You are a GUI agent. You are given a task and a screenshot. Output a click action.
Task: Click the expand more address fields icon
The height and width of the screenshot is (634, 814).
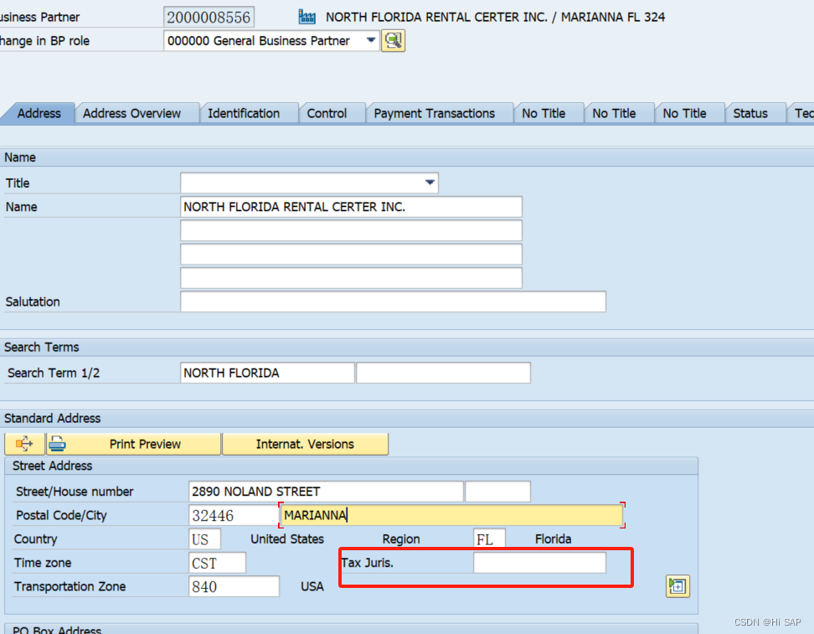(x=677, y=586)
